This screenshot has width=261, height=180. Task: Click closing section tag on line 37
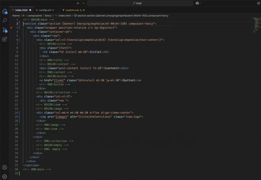(x=31, y=165)
